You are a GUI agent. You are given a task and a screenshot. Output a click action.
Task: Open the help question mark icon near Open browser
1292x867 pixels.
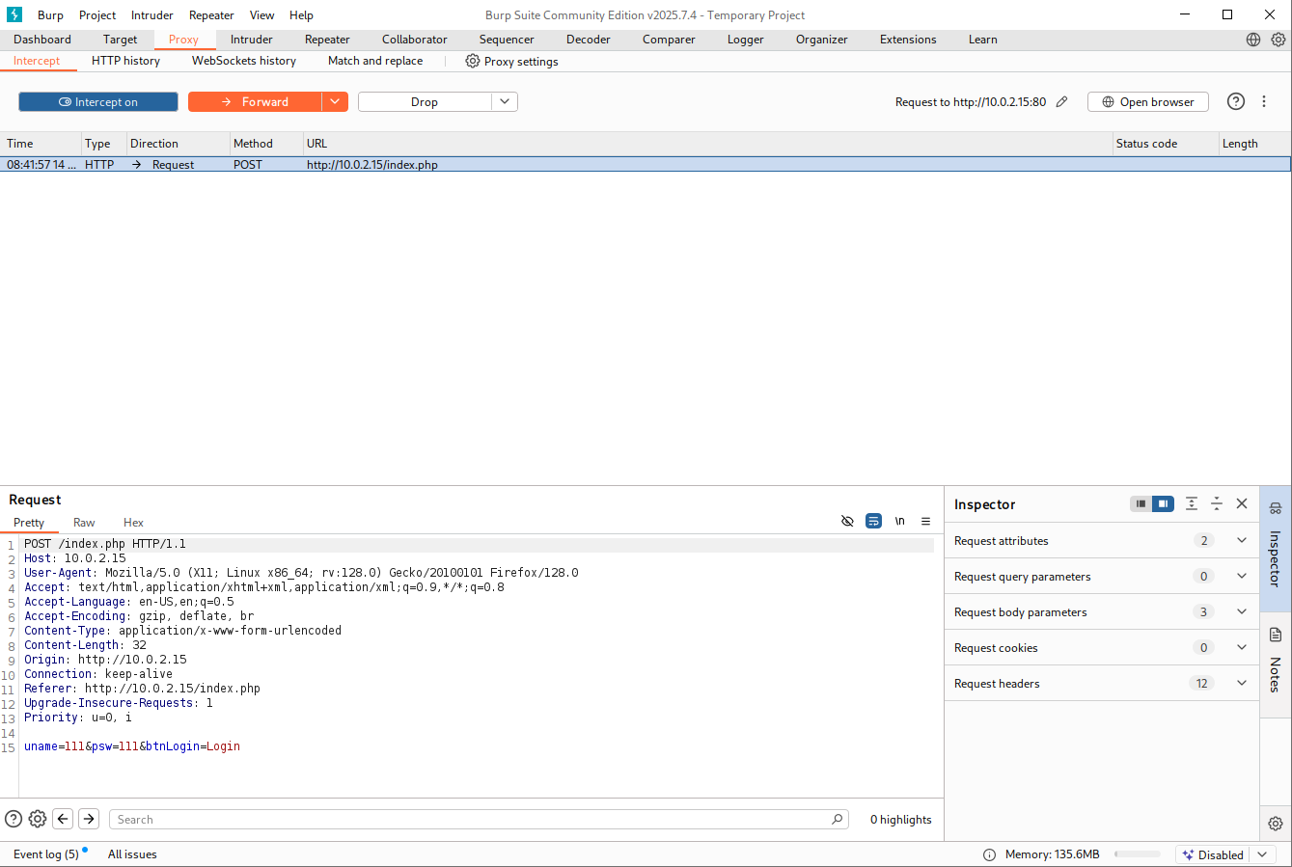pyautogui.click(x=1235, y=102)
